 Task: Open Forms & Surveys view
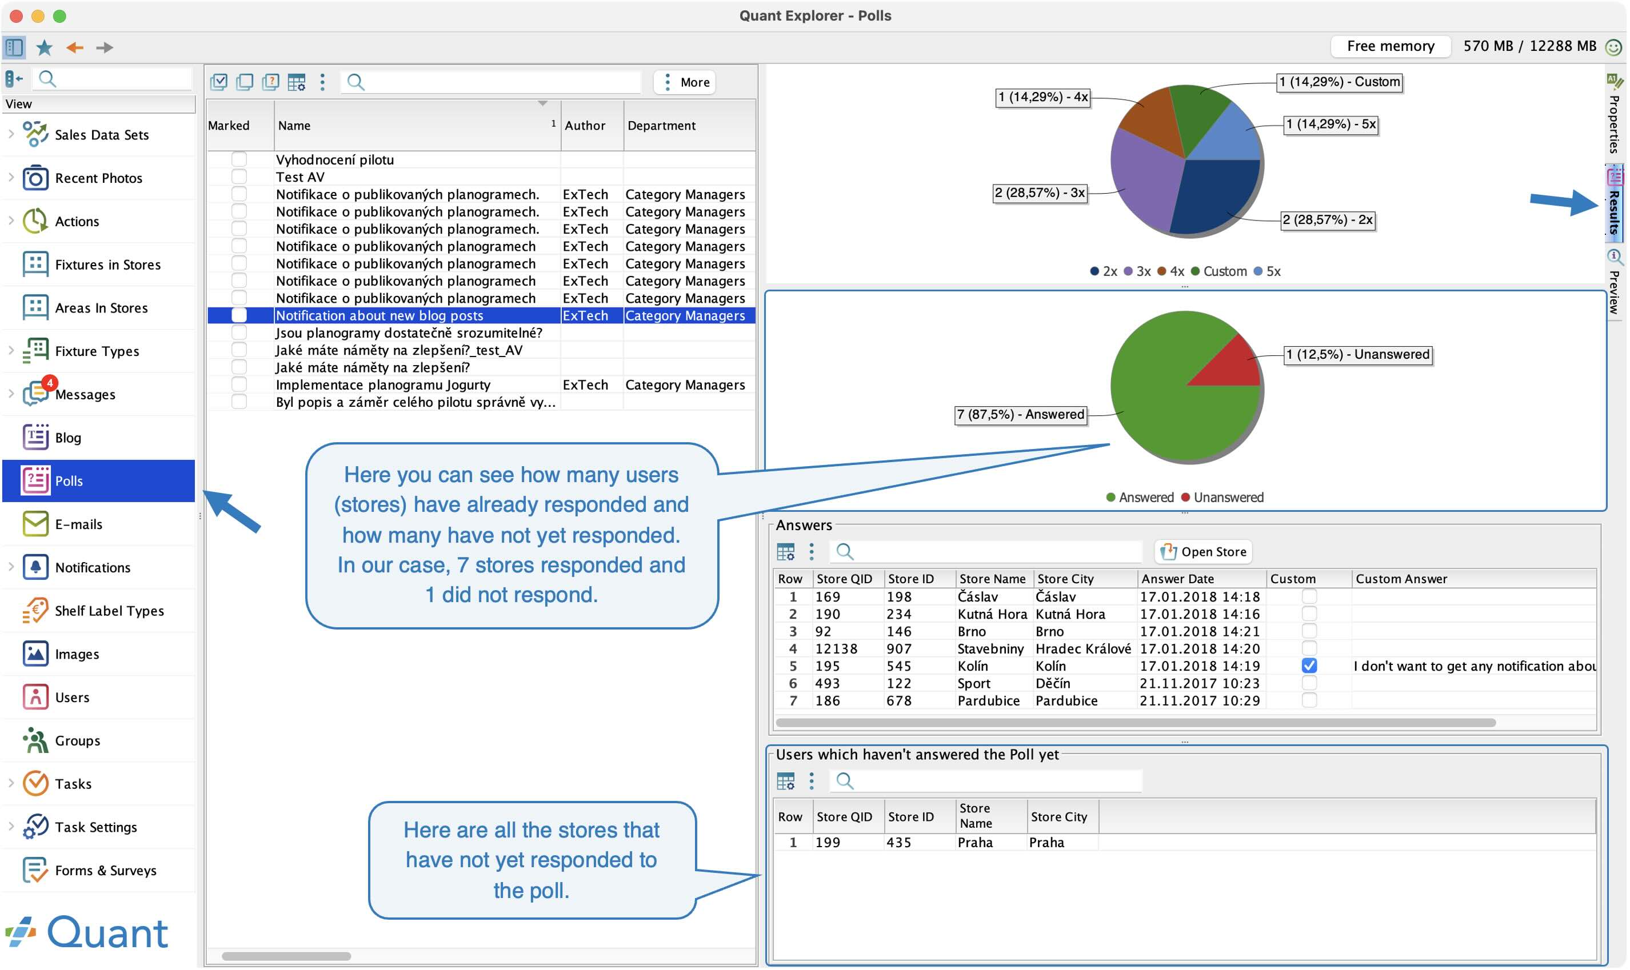coord(99,870)
